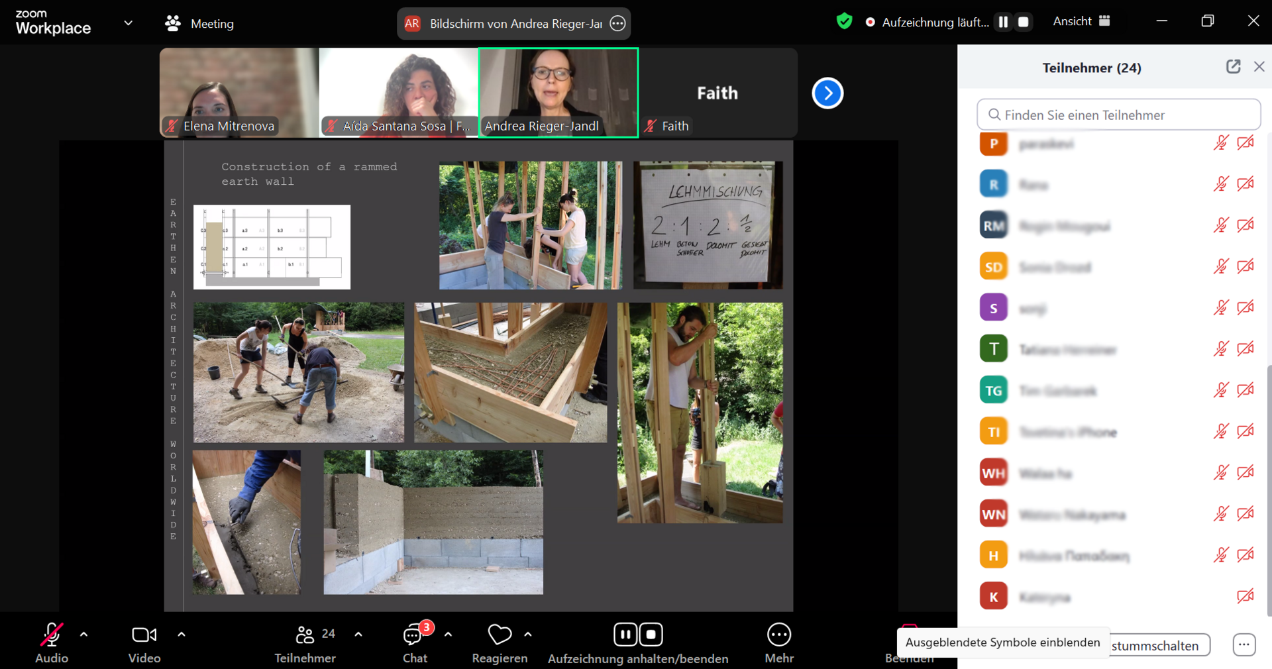Pause recording in bottom toolbar
The height and width of the screenshot is (669, 1272).
click(625, 635)
